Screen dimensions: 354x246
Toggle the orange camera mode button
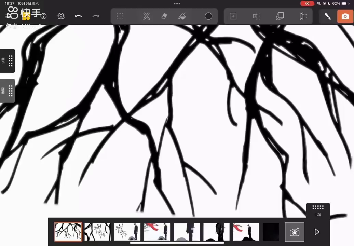tap(345, 16)
